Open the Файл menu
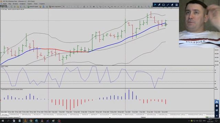This screenshot has height=123, width=220. click(x=5, y=4)
